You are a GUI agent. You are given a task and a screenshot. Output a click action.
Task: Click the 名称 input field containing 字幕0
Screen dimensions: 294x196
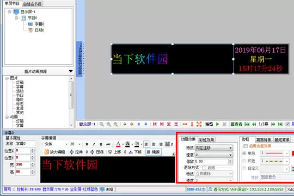tap(25, 144)
